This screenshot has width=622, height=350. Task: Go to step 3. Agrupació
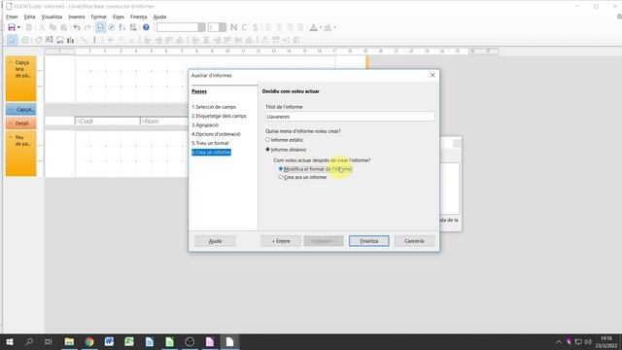tap(205, 125)
